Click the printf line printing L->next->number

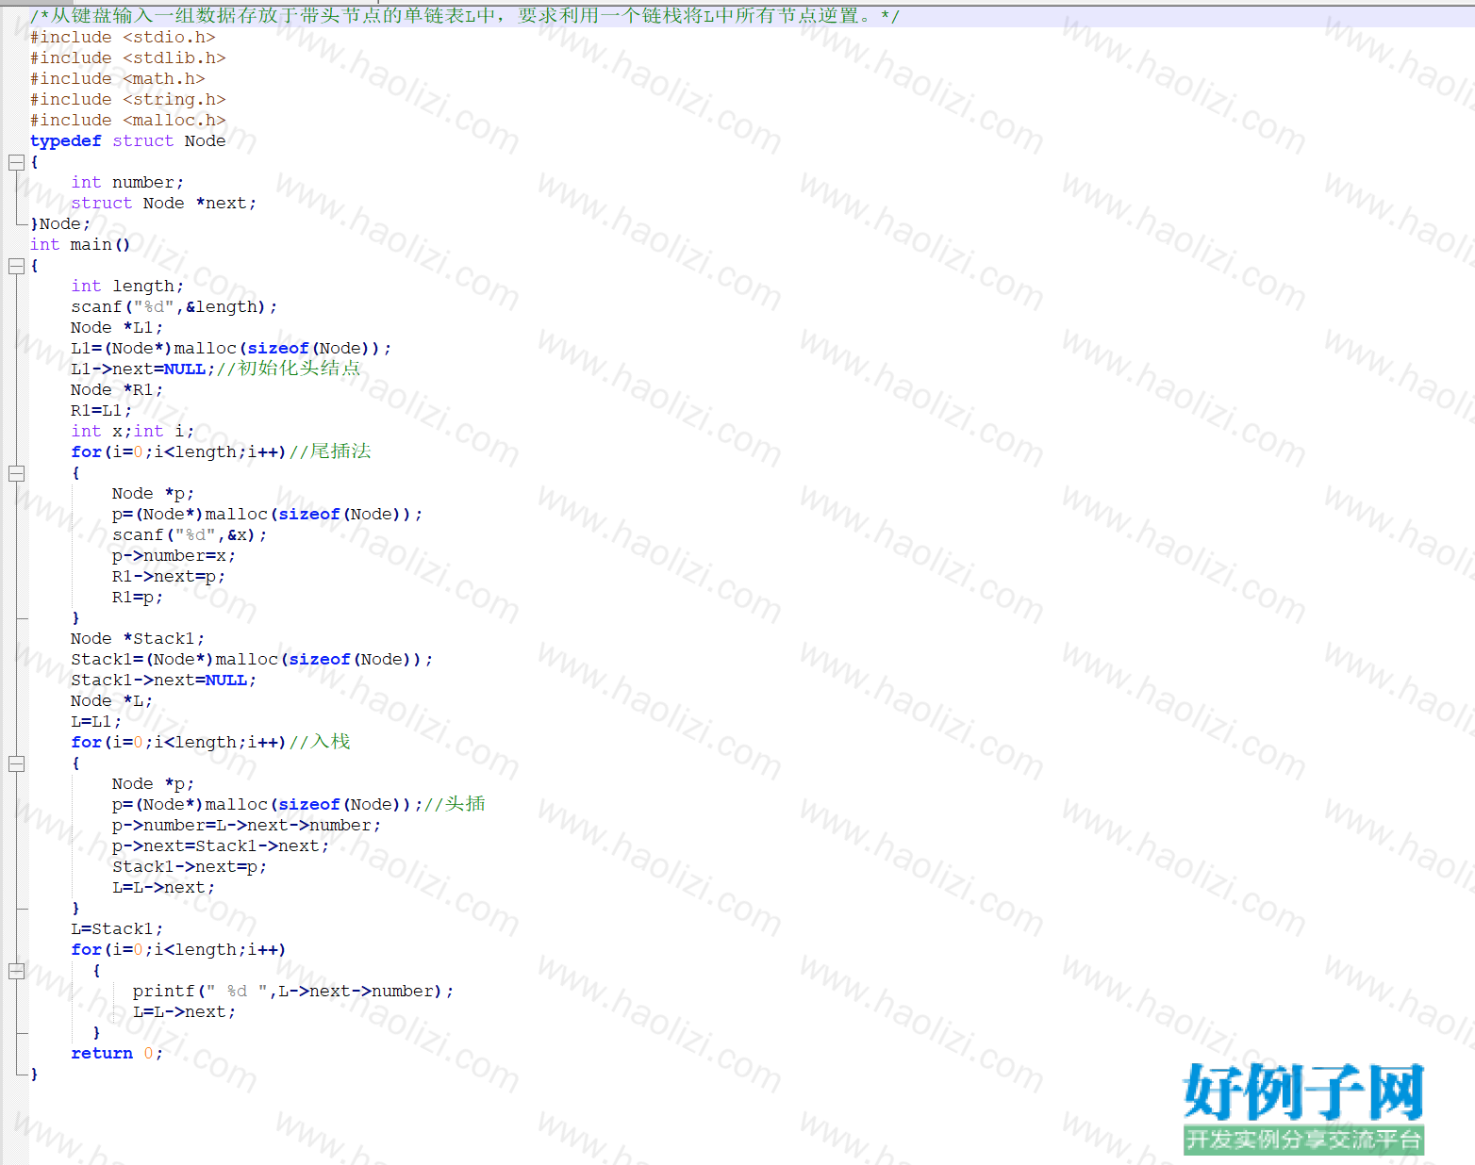(293, 992)
